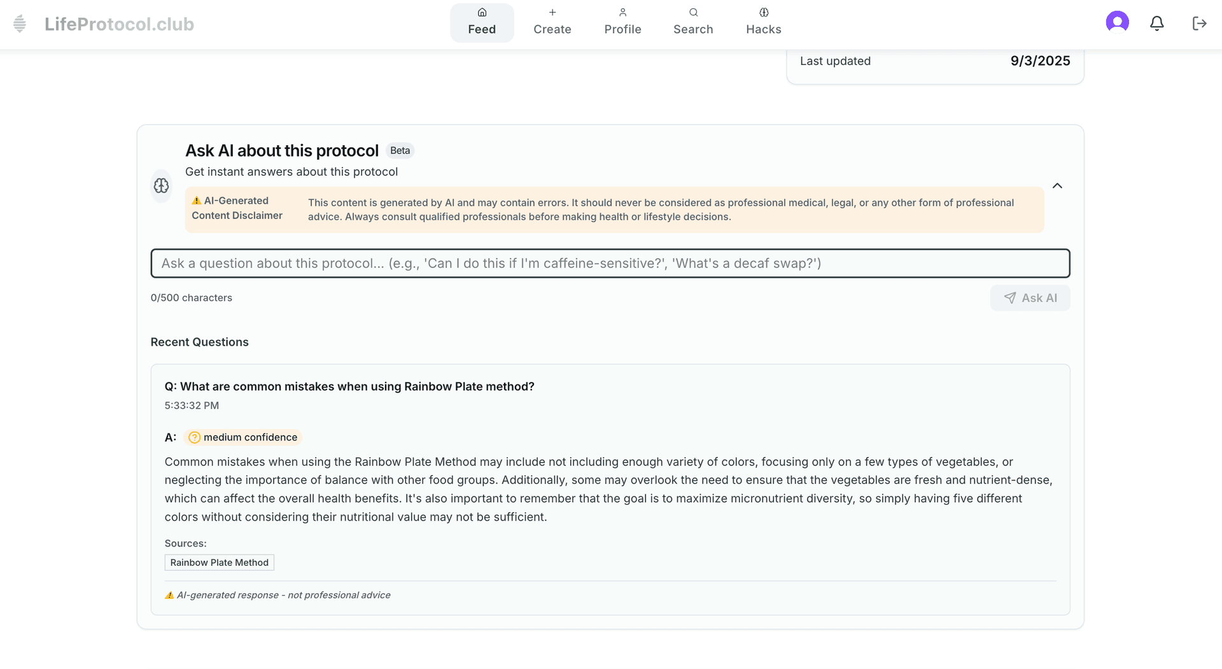
Task: Open the Search tab
Action: [x=693, y=23]
